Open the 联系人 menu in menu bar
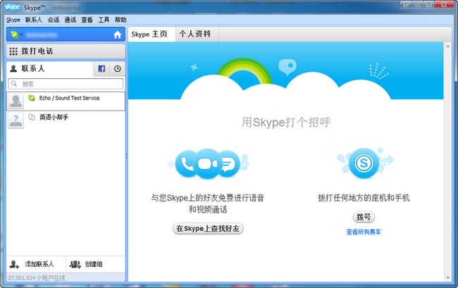This screenshot has height=288, width=458. coord(34,20)
